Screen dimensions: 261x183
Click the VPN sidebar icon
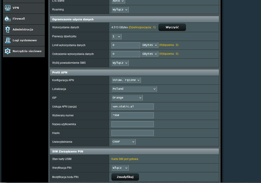click(8, 8)
